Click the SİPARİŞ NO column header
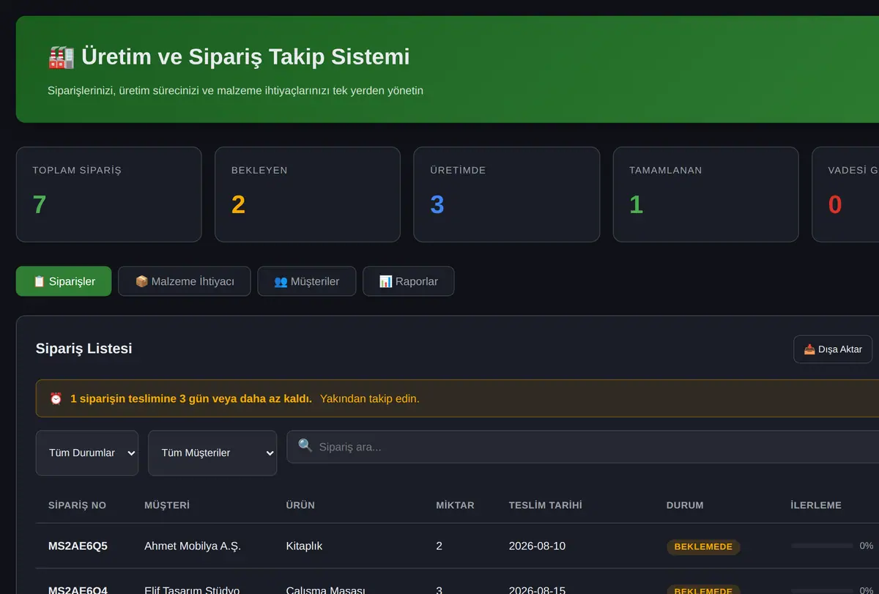 [x=78, y=505]
